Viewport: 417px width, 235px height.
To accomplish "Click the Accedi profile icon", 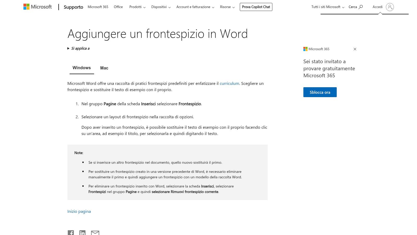I will pyautogui.click(x=390, y=7).
